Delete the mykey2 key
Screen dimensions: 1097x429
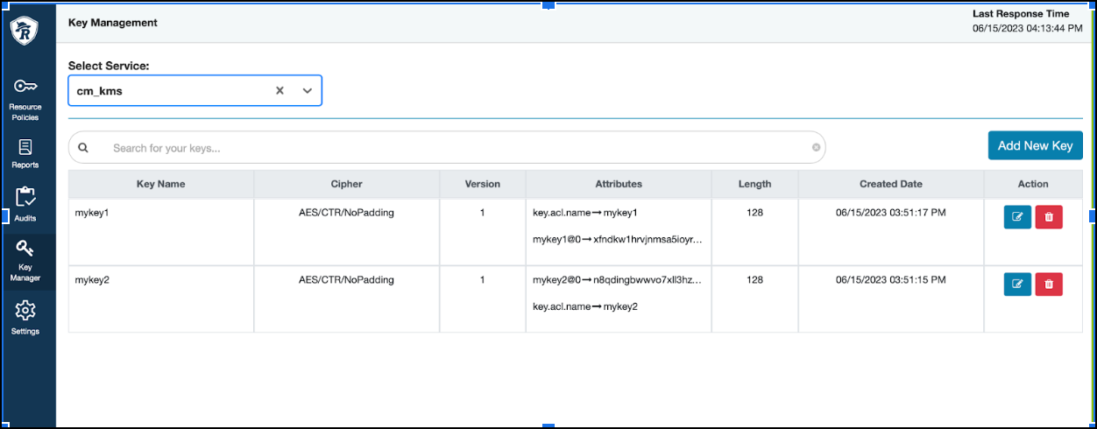tap(1049, 285)
